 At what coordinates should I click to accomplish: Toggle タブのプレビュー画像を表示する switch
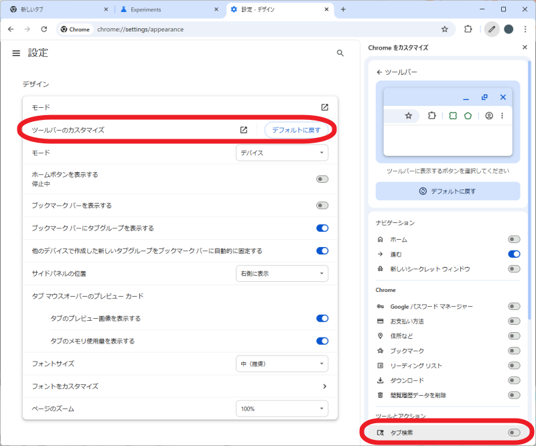(322, 319)
